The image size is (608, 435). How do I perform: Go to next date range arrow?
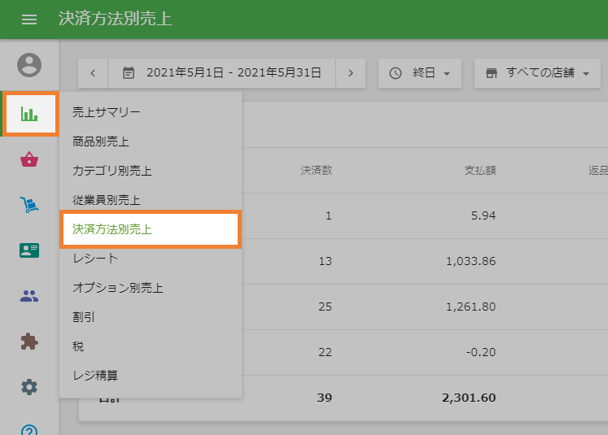click(x=351, y=73)
